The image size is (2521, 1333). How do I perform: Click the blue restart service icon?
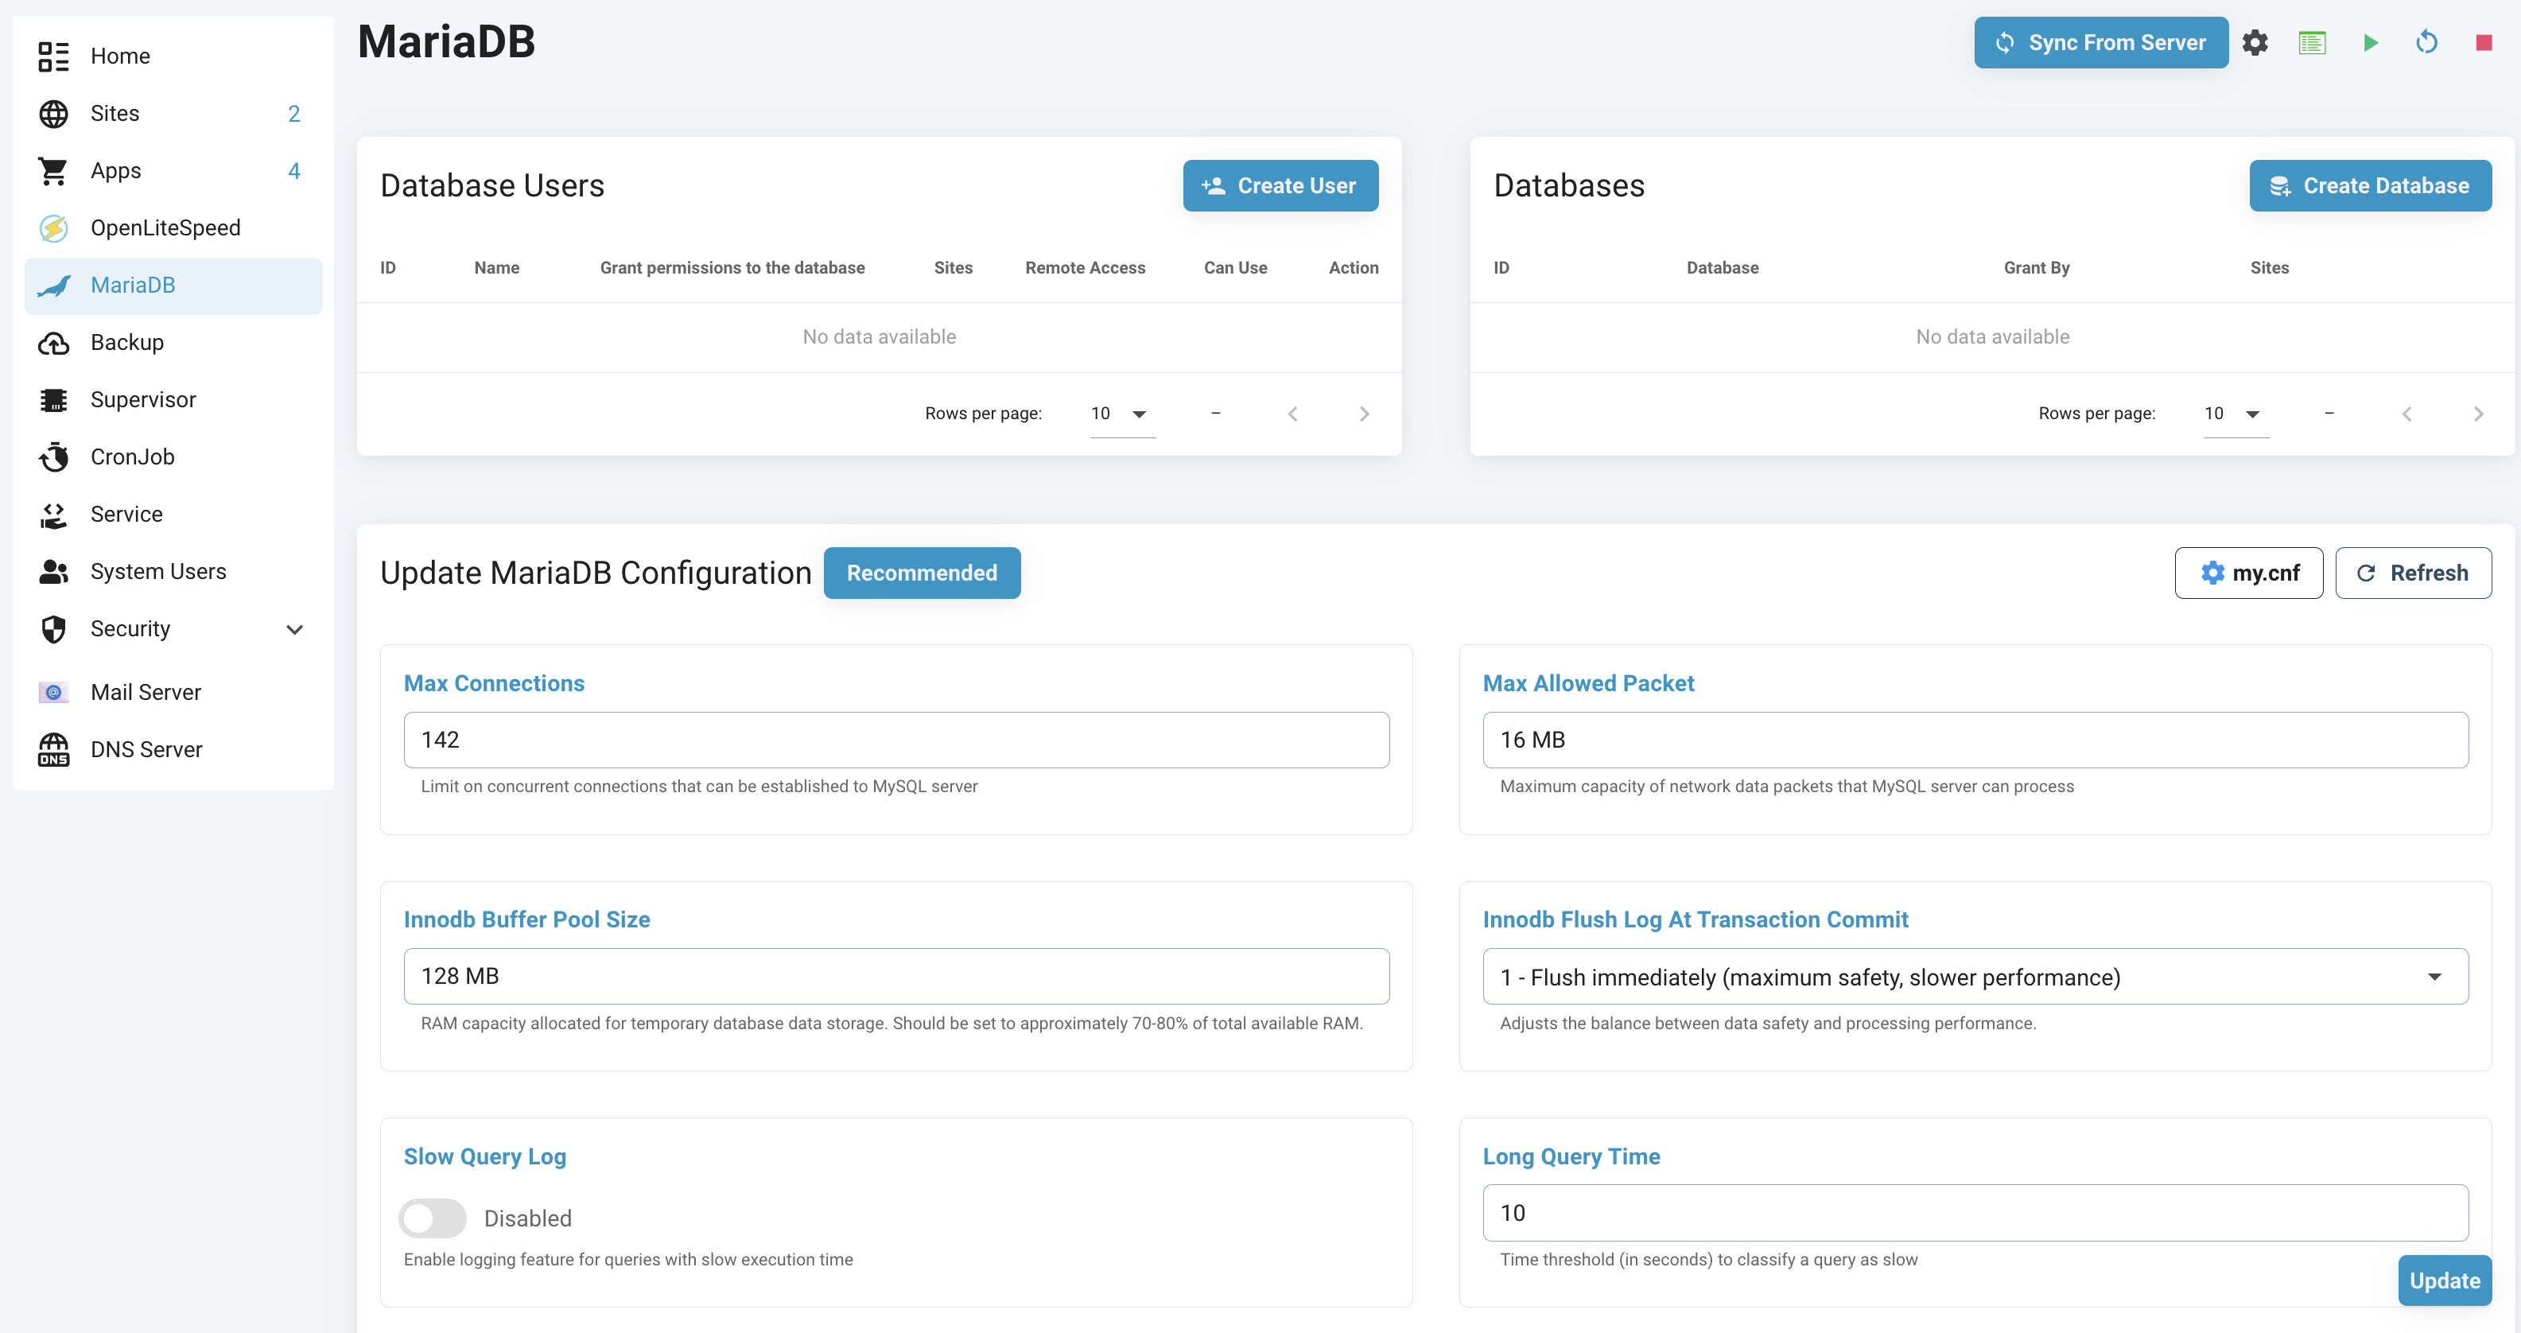pos(2426,43)
